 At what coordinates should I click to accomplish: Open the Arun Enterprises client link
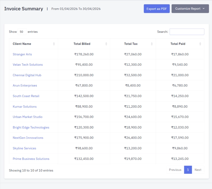25,86
